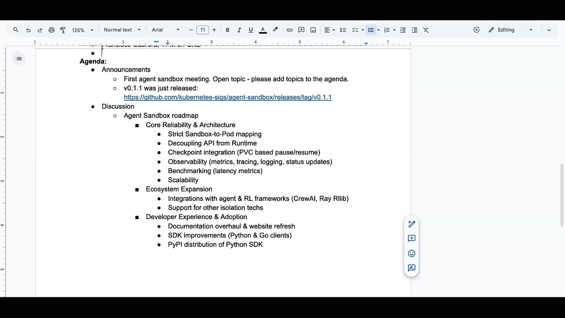Image resolution: width=565 pixels, height=318 pixels.
Task: Click "Documentation overhaul & website refresh" line
Action: pyautogui.click(x=231, y=226)
